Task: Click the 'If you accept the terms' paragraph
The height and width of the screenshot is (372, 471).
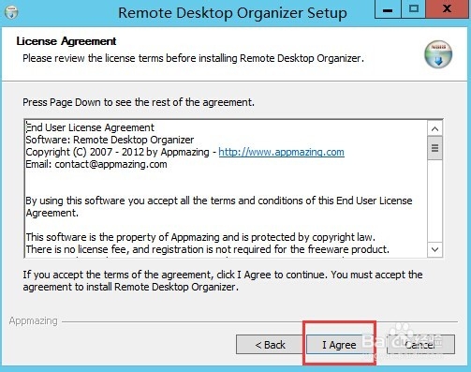Action: tap(223, 280)
